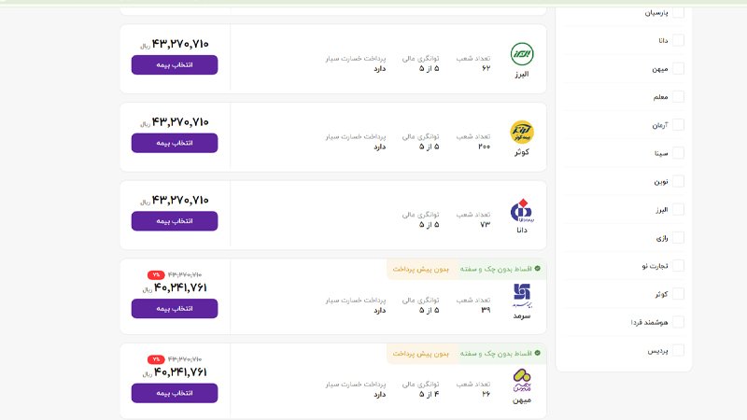The image size is (747, 420).
Task: Click green checkmark icon in Sarmad card
Action: tap(538, 269)
